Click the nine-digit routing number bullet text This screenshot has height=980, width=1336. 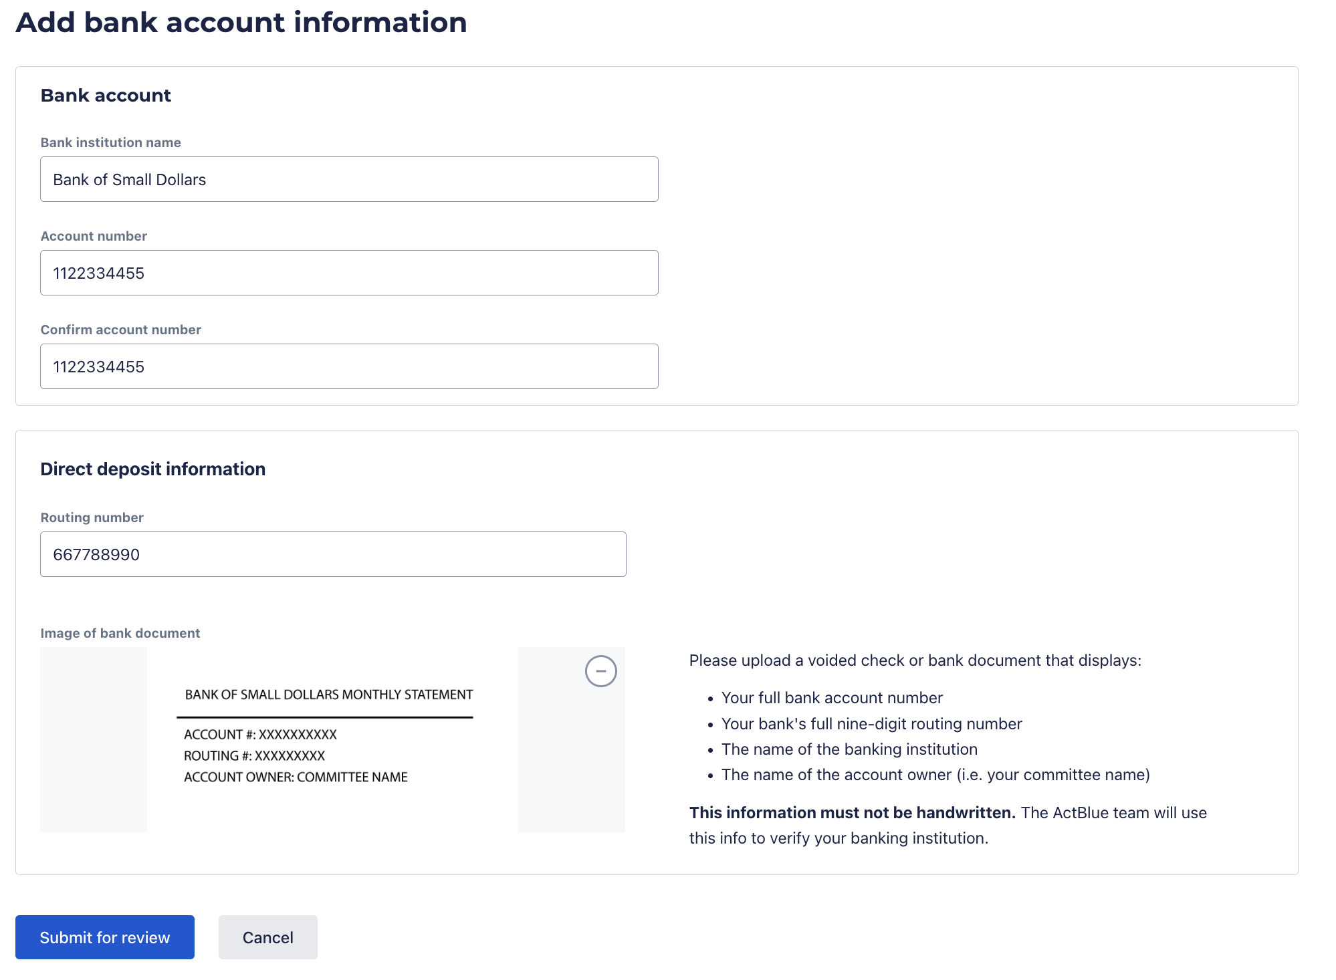click(x=871, y=724)
